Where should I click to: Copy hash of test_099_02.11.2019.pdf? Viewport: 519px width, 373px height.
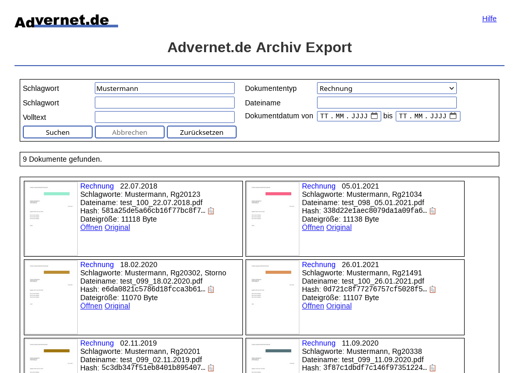click(x=211, y=368)
